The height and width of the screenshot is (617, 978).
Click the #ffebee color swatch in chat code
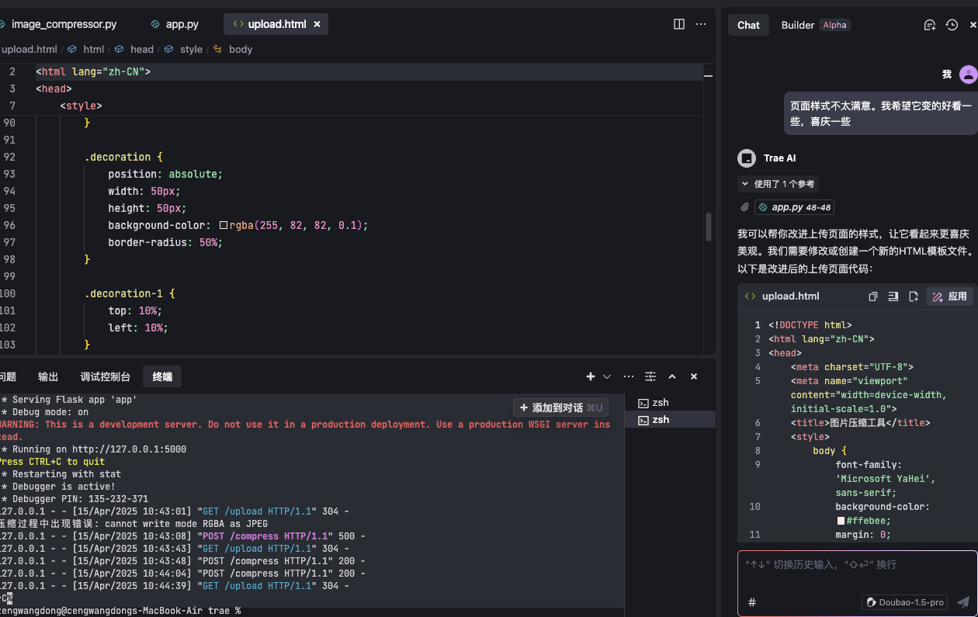(x=841, y=521)
